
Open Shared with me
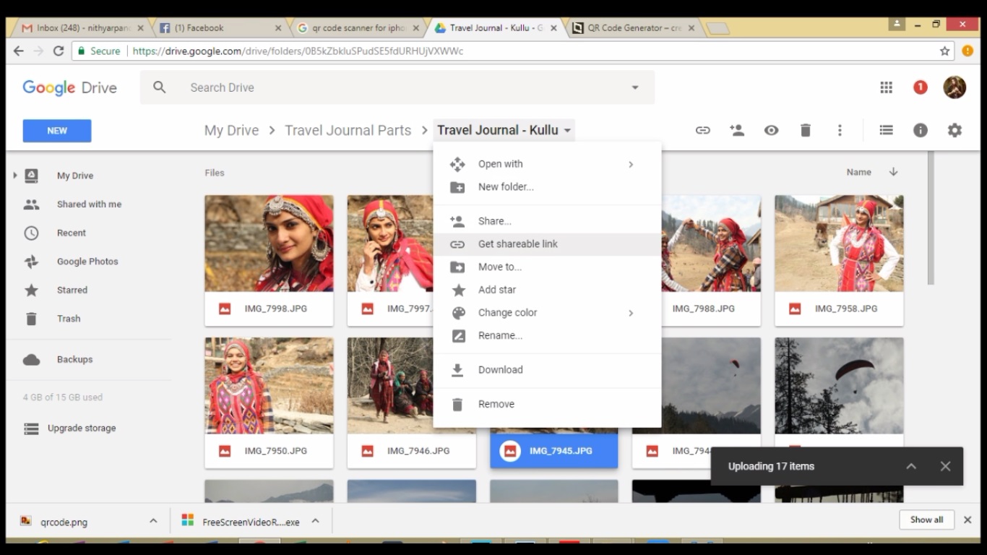pos(89,205)
